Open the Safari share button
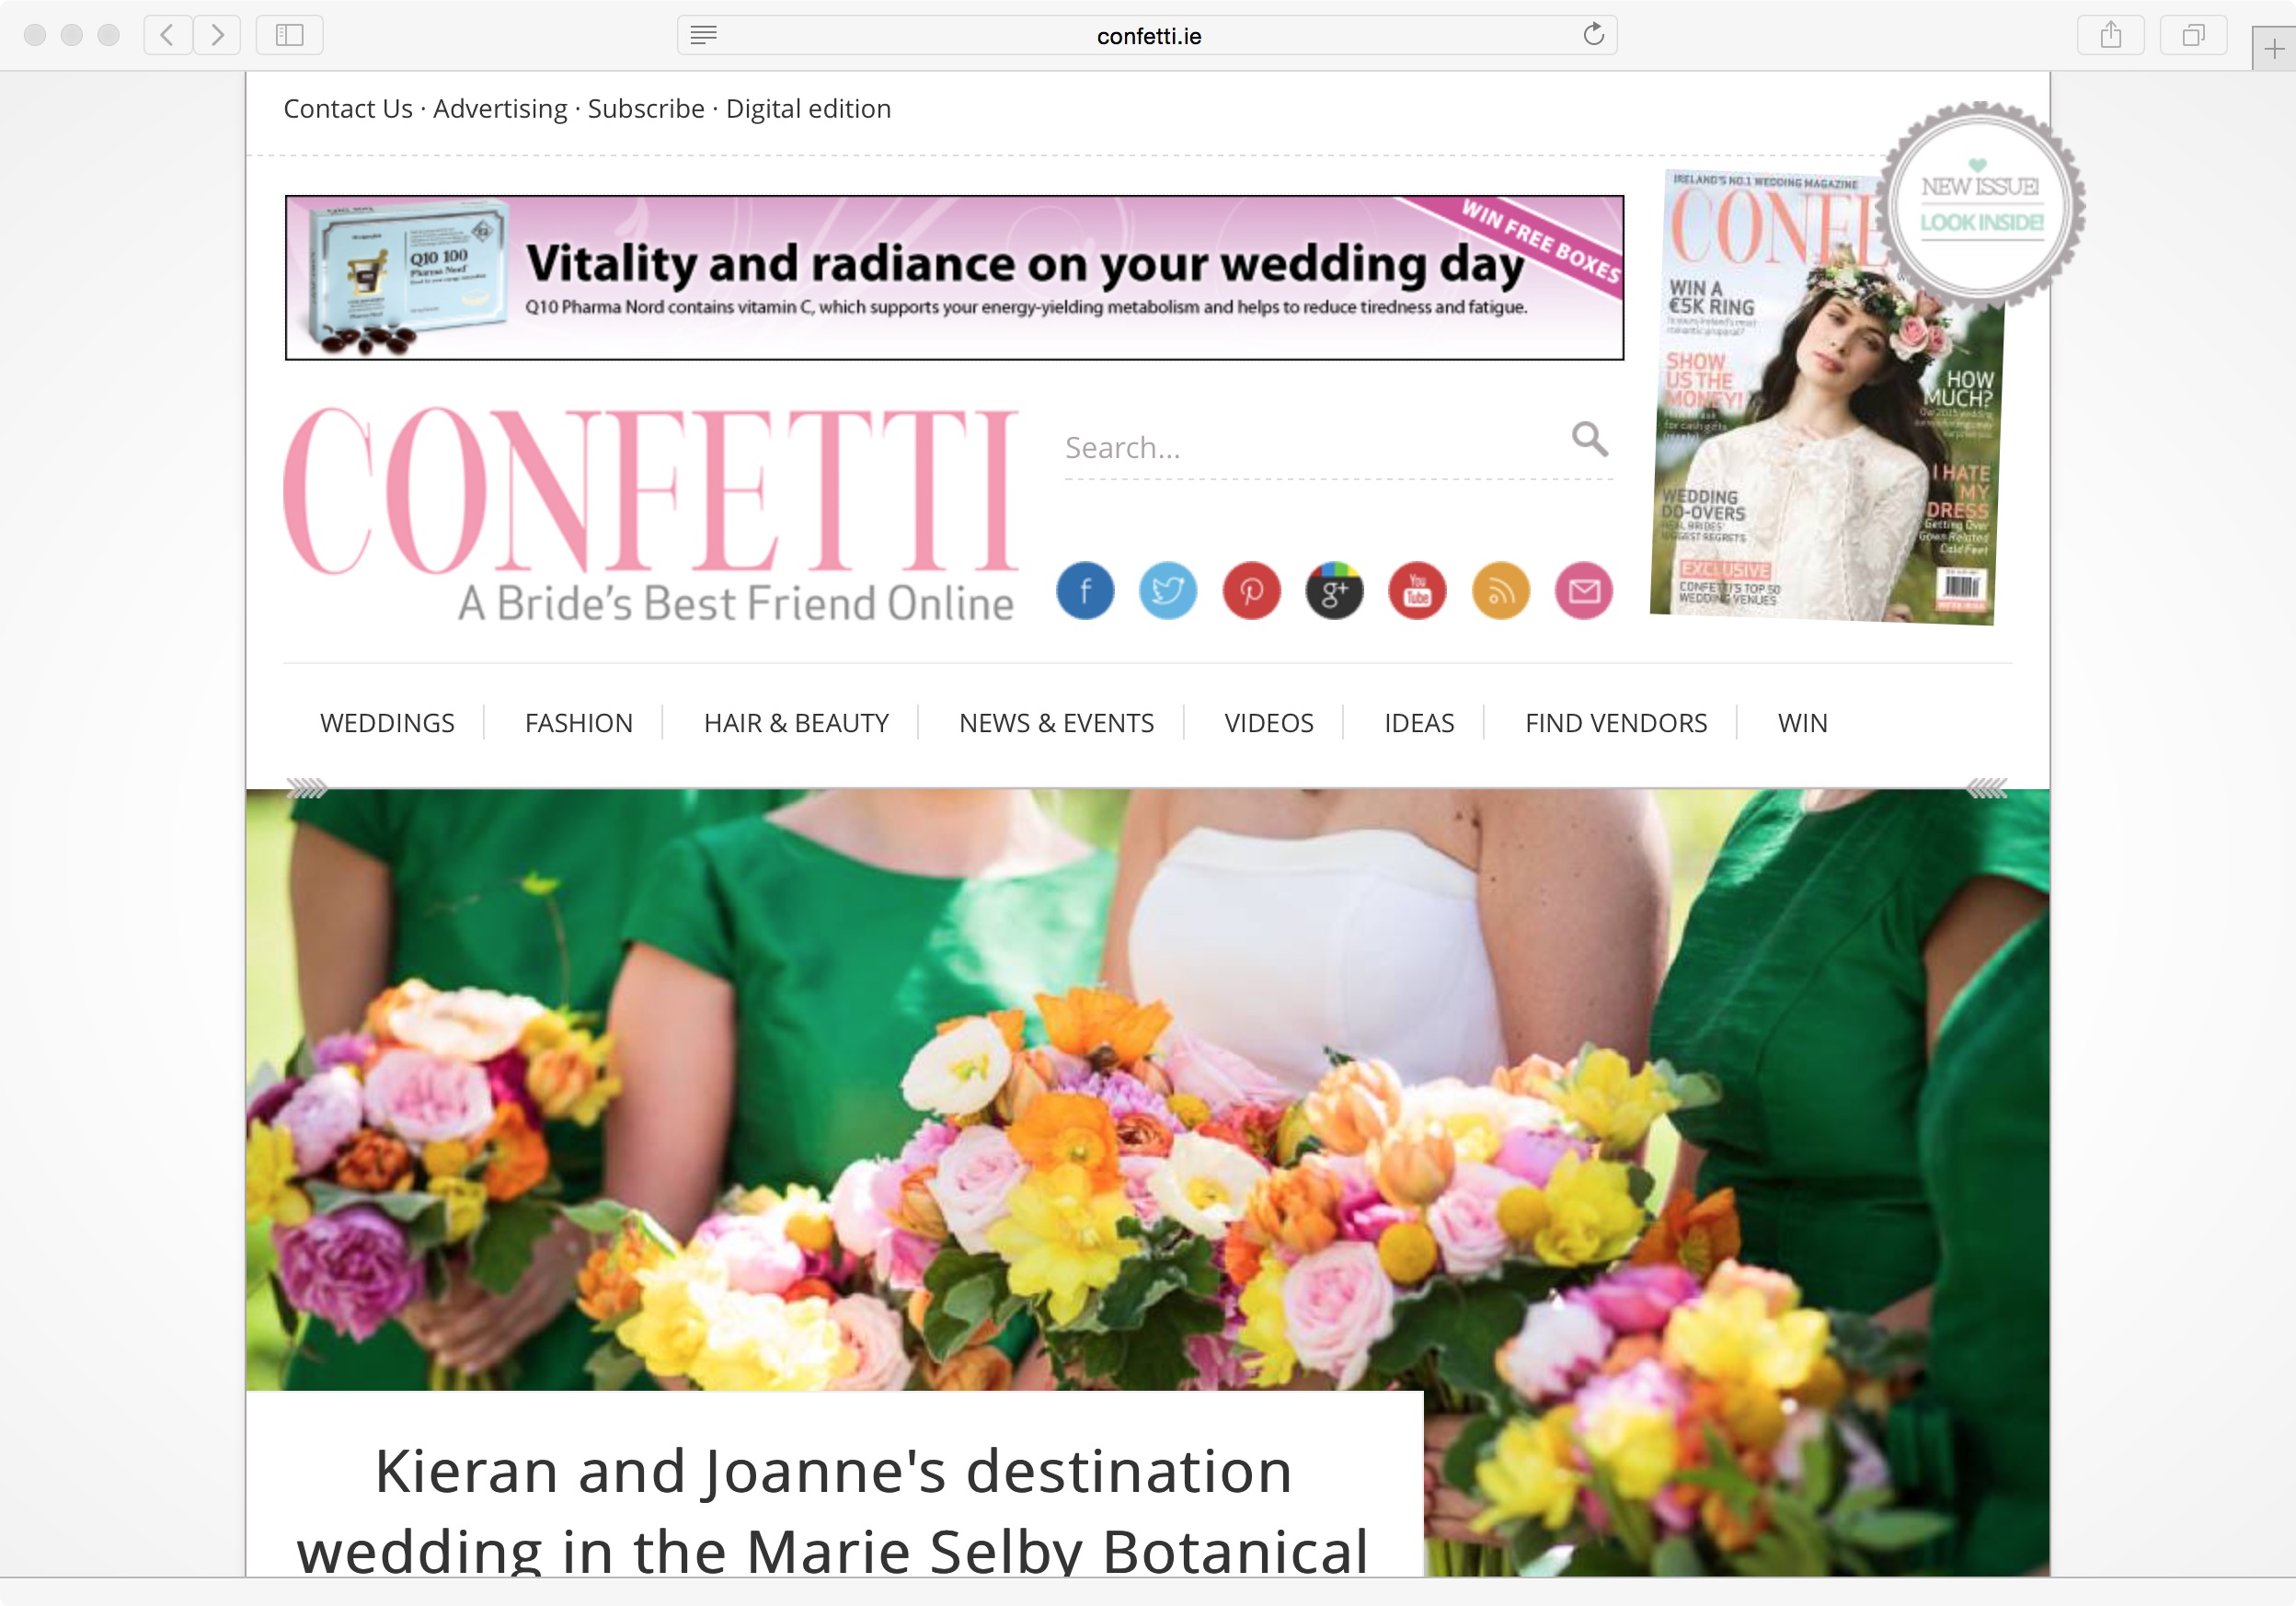2296x1606 pixels. point(2110,35)
